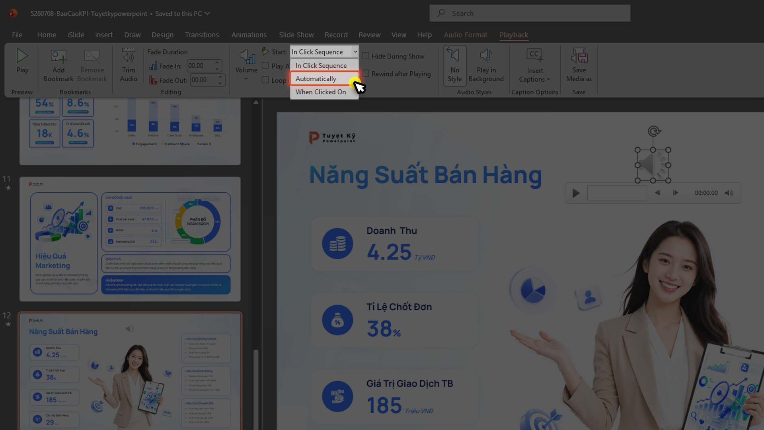Switch to Transitions tab

pos(202,35)
